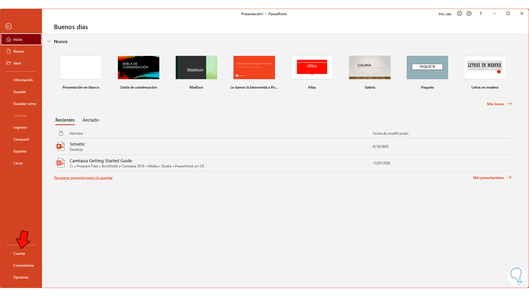Create a Presentación en blanco
Screen dimensions: 529x297
(81, 68)
